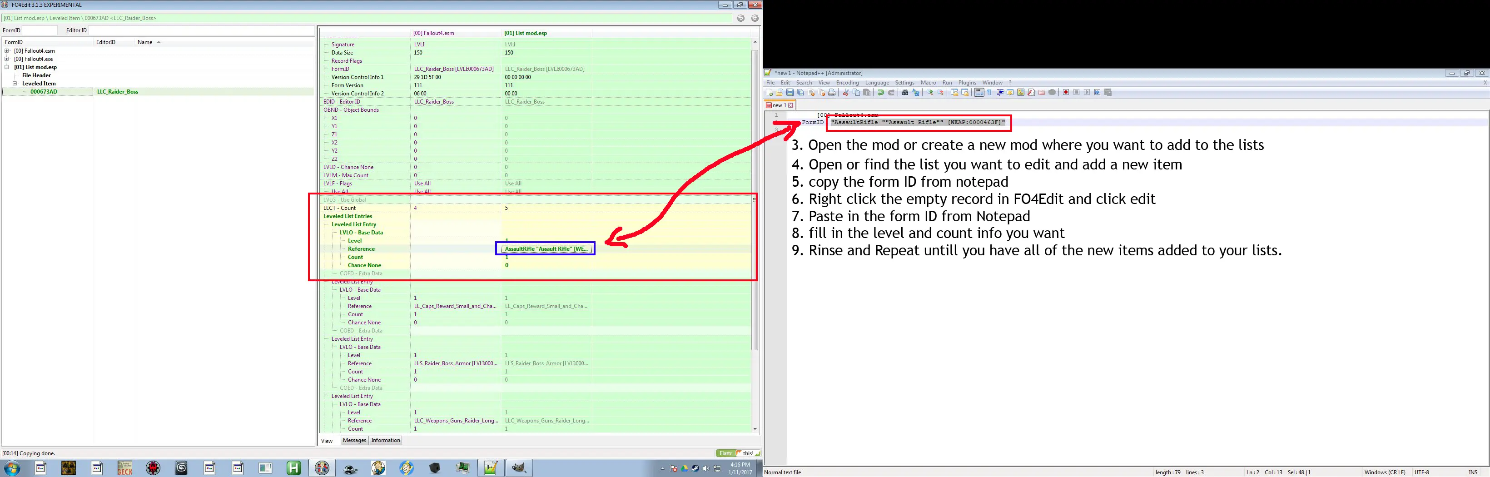Click green Undo arrow in Notepad++

[881, 93]
